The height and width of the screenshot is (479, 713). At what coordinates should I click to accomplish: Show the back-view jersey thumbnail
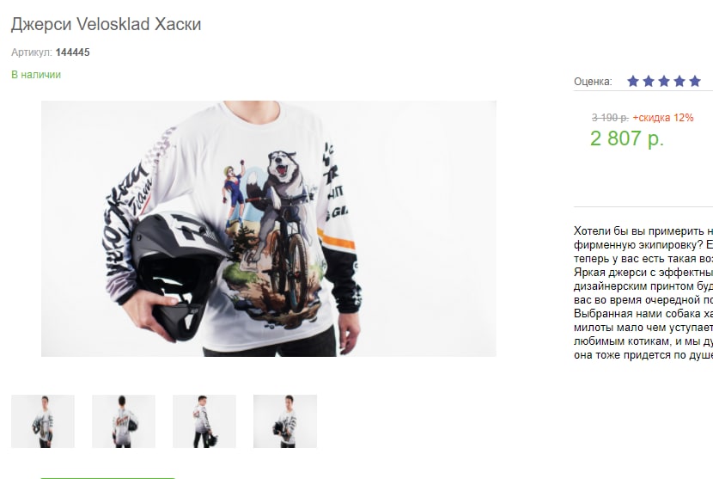(124, 421)
